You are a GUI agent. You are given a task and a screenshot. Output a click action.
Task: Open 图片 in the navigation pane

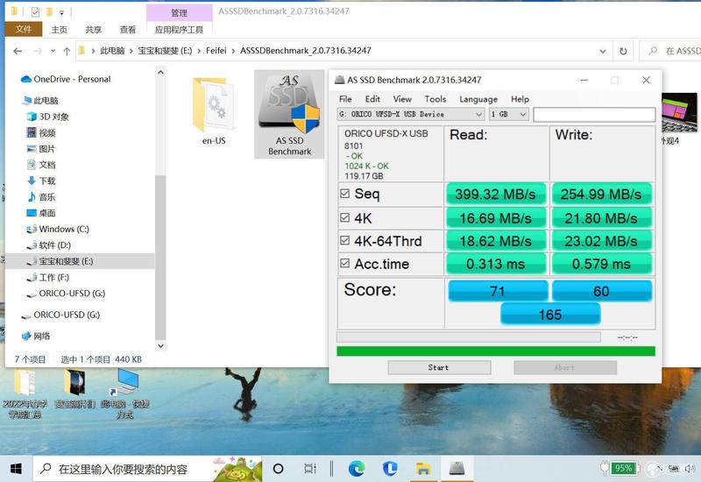(41, 149)
